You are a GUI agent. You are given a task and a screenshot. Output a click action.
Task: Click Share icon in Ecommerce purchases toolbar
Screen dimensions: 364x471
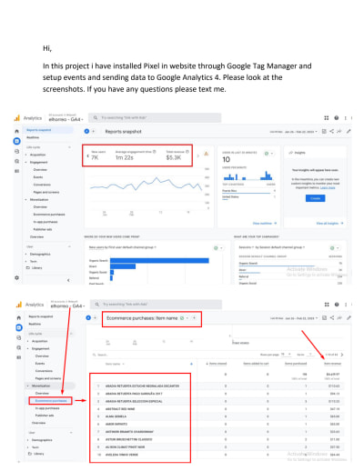coord(332,317)
